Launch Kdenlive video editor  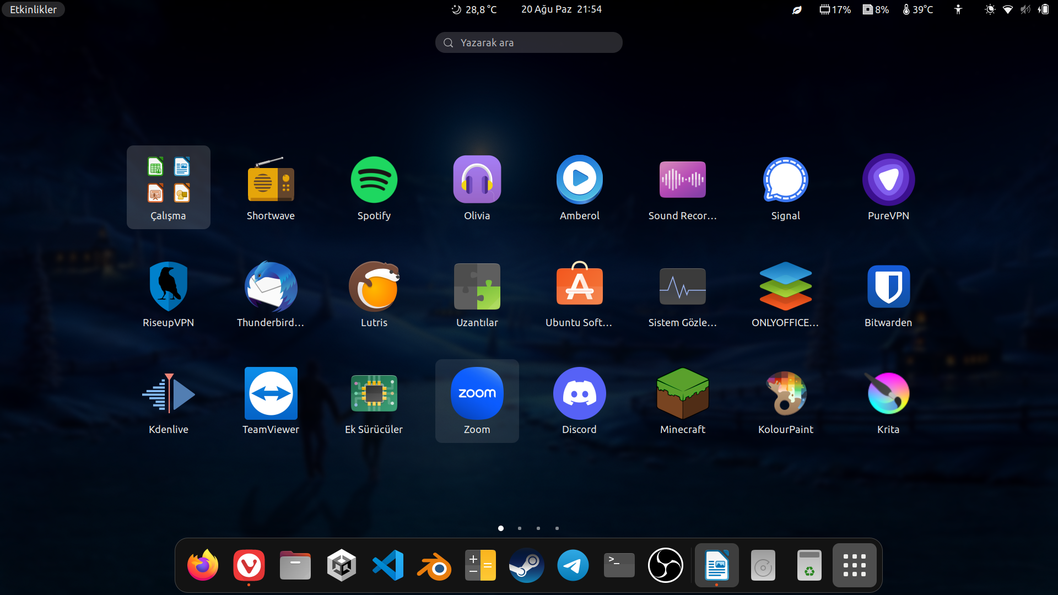(168, 394)
